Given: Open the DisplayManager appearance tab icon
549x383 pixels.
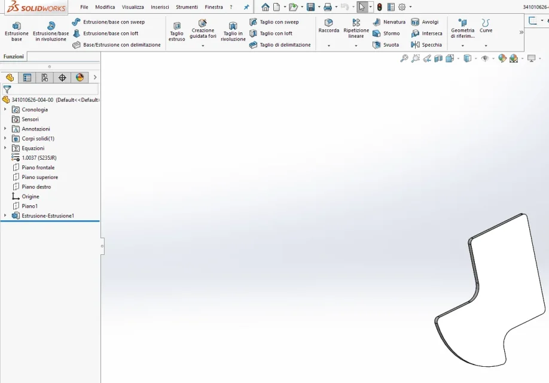Looking at the screenshot, I should pos(80,77).
